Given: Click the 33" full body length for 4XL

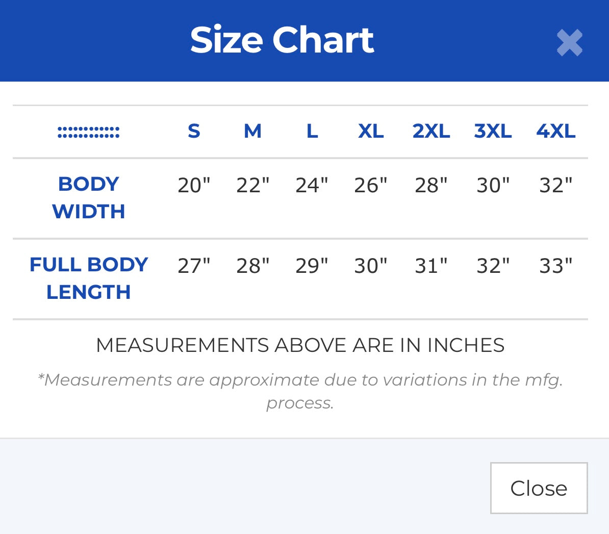Looking at the screenshot, I should [555, 266].
